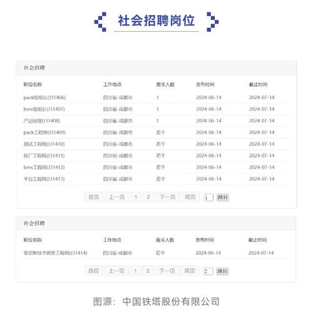Click 上一页 in the lower listing's pagination

point(116,271)
